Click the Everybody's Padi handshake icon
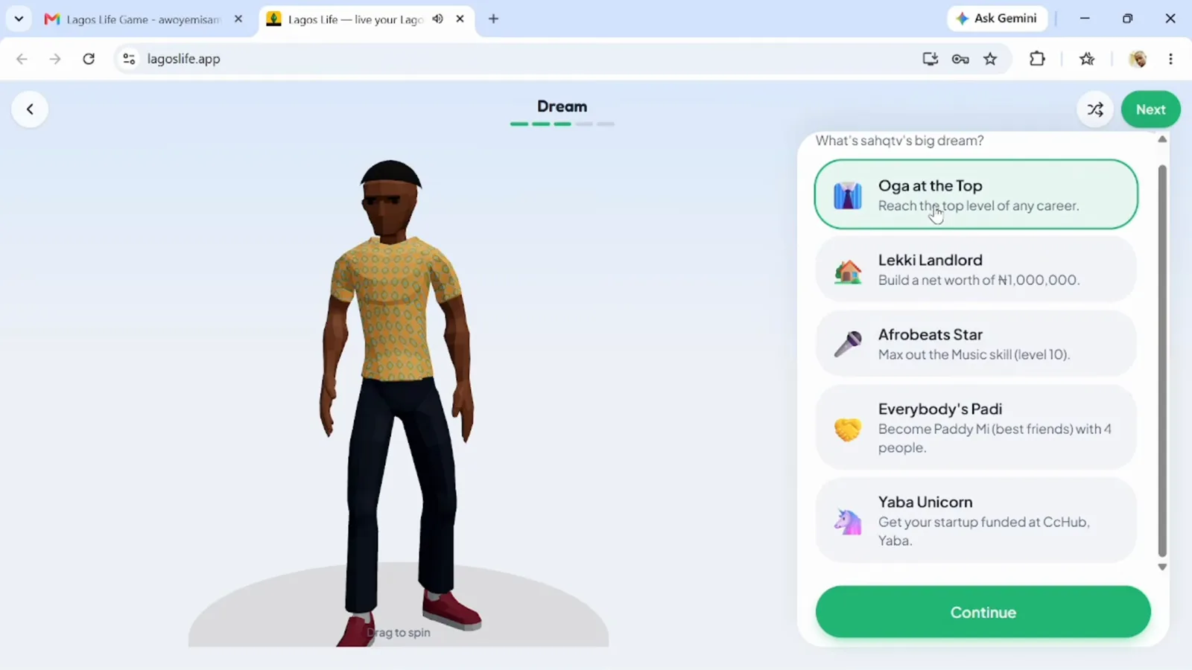1192x670 pixels. 848,429
